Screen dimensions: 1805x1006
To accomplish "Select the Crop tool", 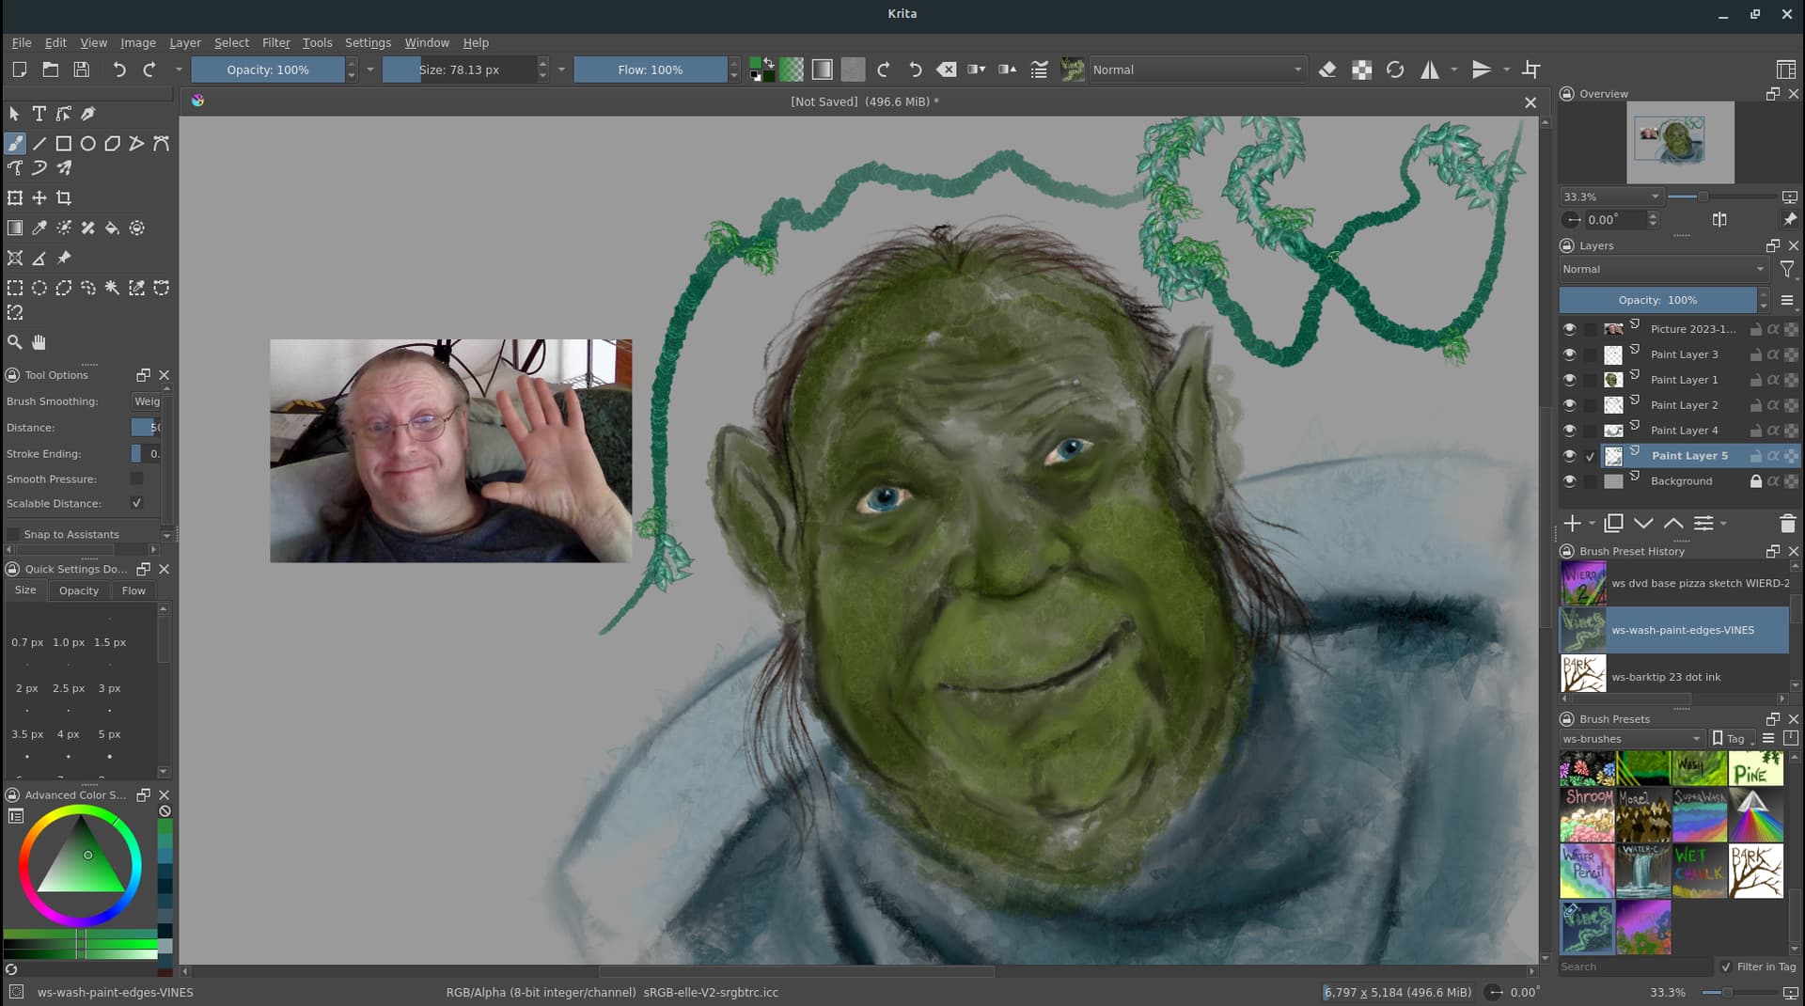I will coord(63,198).
